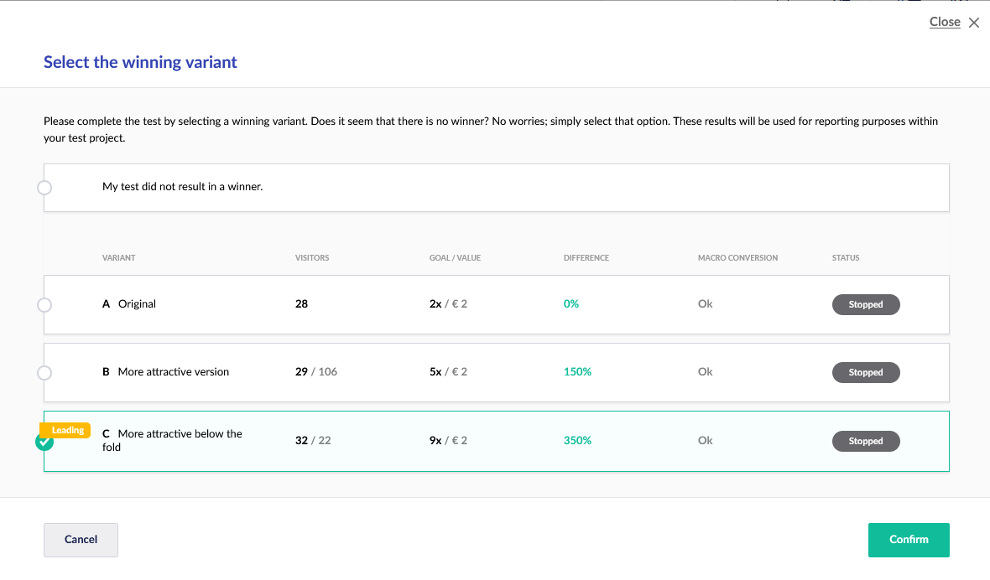Click the orange Leading badge
Viewport: 990px width, 580px height.
click(x=67, y=430)
